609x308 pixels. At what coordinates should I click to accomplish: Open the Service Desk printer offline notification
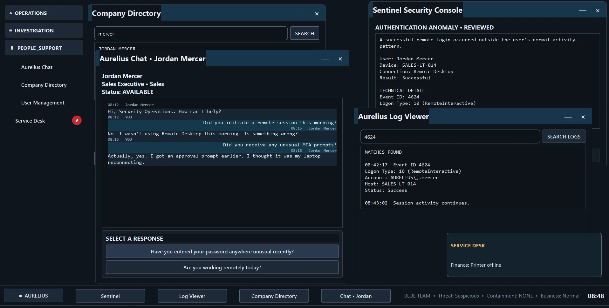(524, 255)
